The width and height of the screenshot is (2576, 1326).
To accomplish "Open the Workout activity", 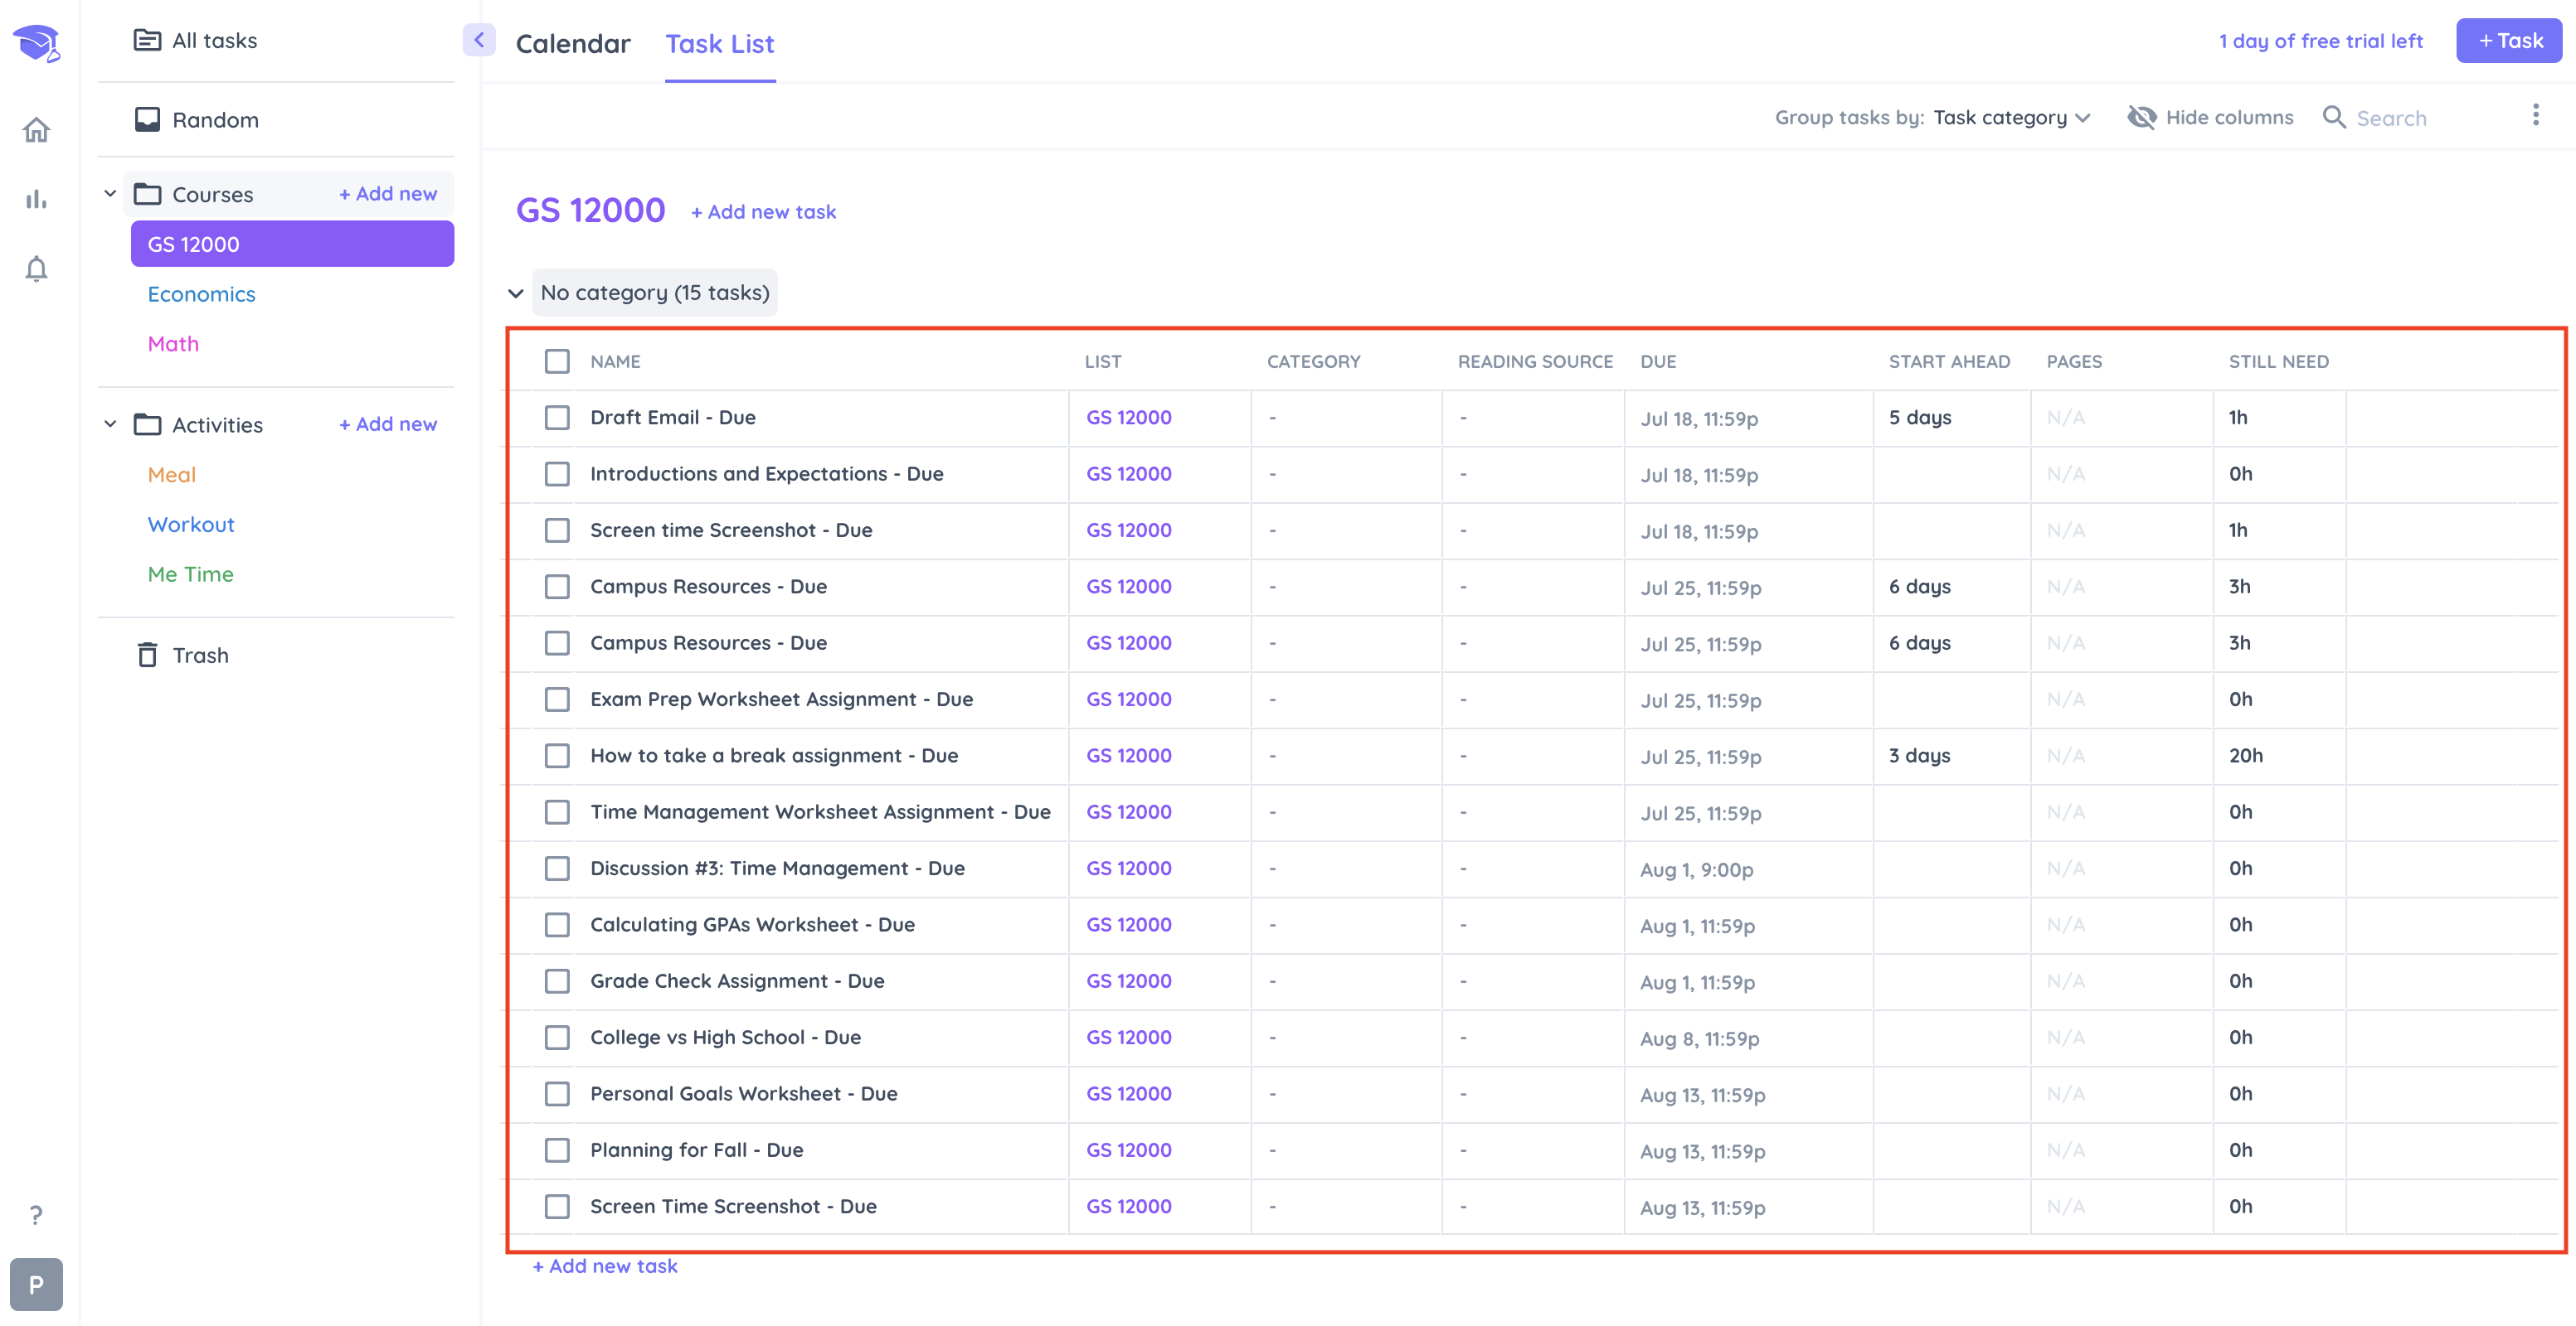I will [x=191, y=525].
